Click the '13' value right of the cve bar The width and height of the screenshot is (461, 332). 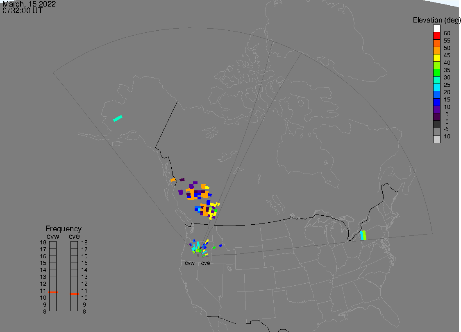[84, 277]
